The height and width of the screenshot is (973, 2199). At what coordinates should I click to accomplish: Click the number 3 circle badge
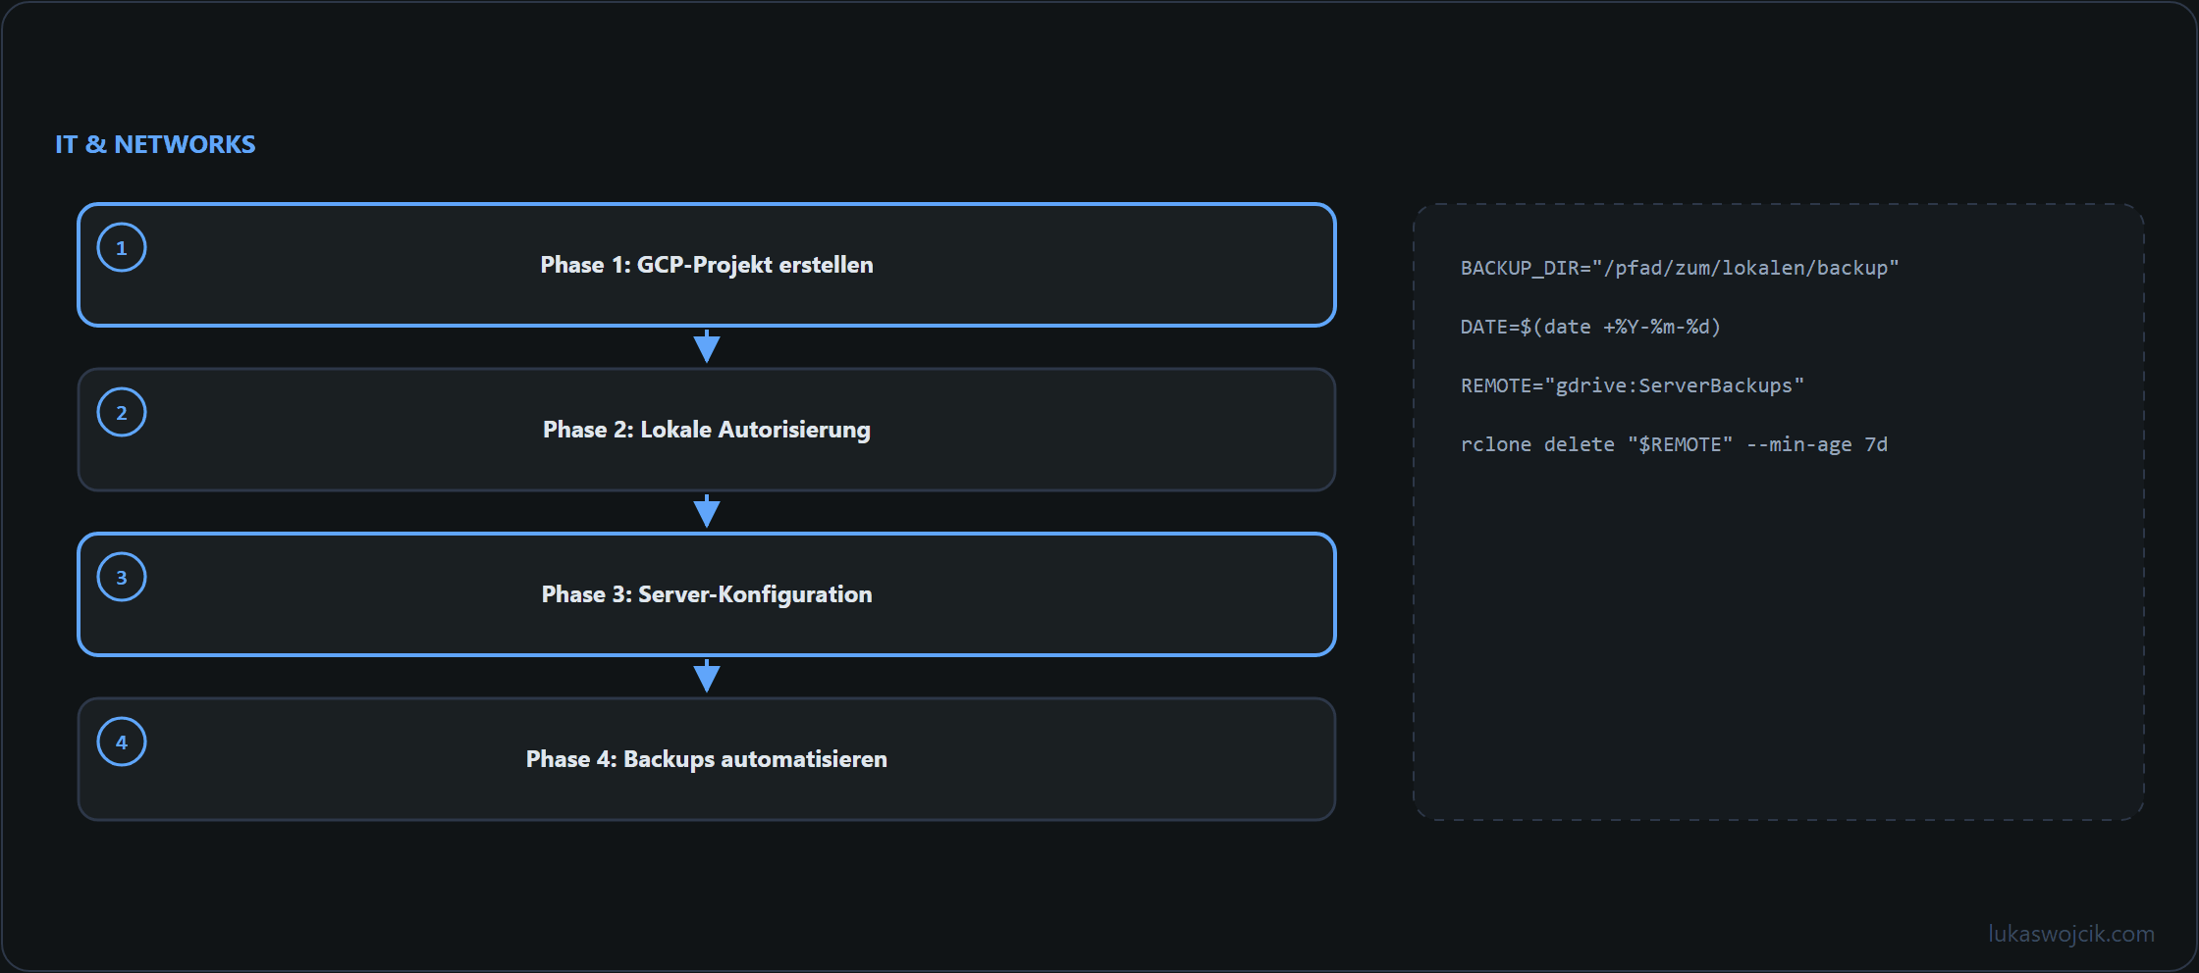click(122, 577)
